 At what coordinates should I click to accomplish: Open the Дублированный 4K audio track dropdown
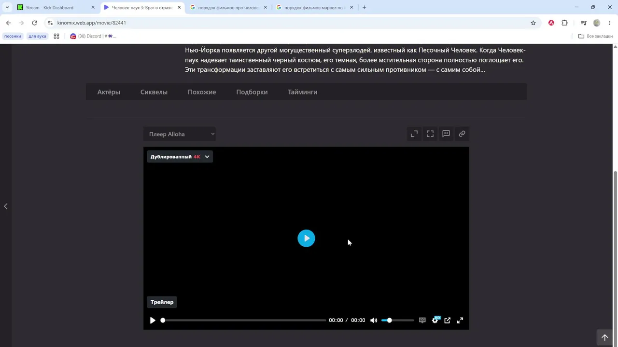pyautogui.click(x=180, y=157)
